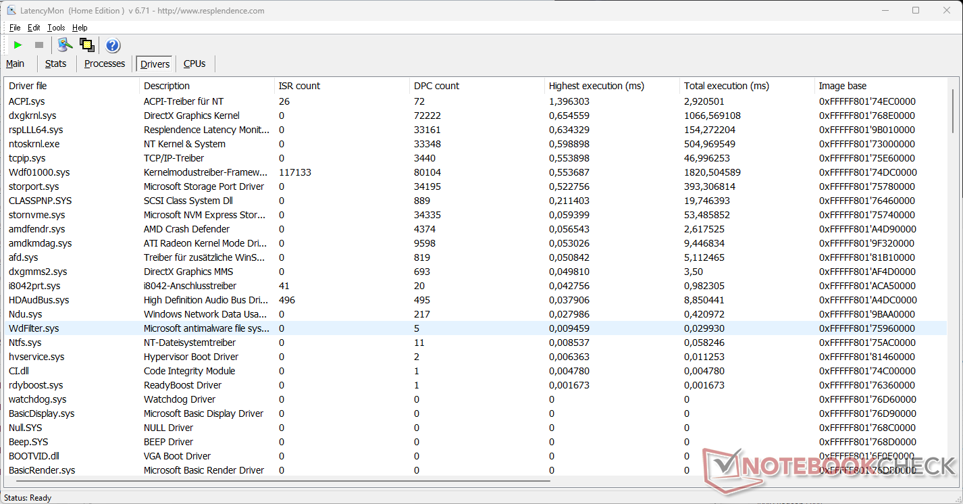Image resolution: width=963 pixels, height=504 pixels.
Task: Sort by Highest execution (ms) column header
Action: tap(596, 86)
